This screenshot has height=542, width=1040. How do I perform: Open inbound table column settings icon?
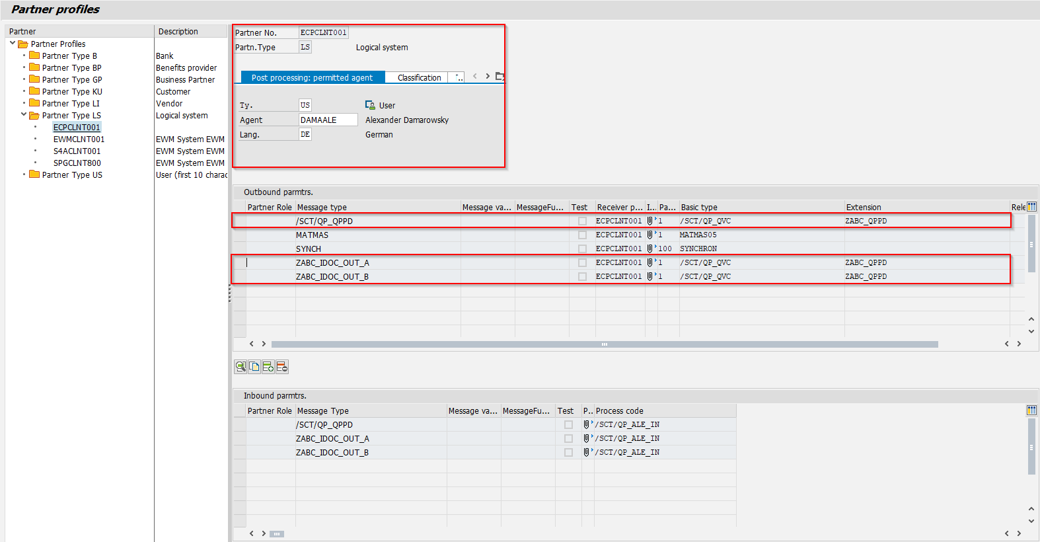click(1031, 410)
